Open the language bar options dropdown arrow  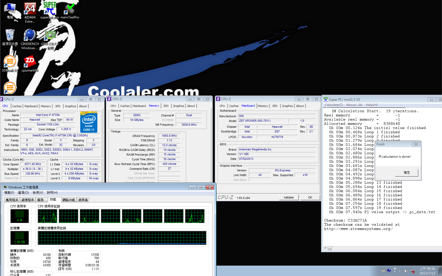pos(395,272)
